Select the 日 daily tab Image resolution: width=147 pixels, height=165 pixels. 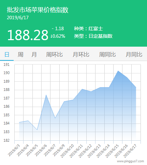[x=7, y=55]
